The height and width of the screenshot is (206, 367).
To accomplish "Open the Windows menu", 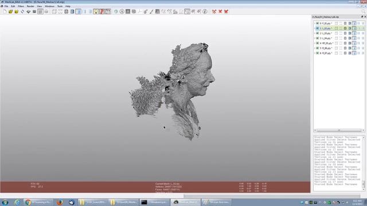I will pos(49,6).
